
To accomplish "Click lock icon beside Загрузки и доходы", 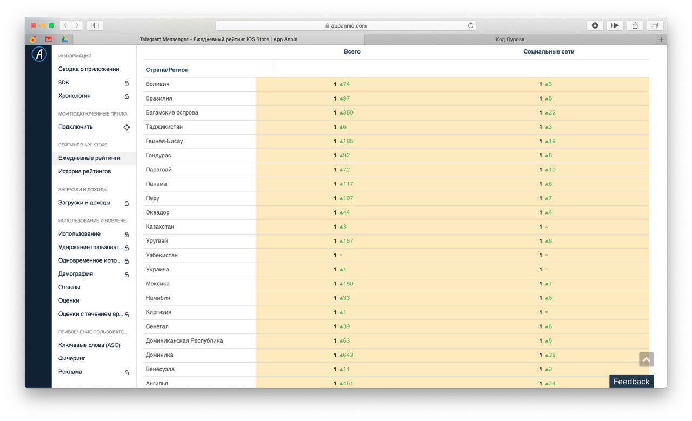I will (127, 203).
